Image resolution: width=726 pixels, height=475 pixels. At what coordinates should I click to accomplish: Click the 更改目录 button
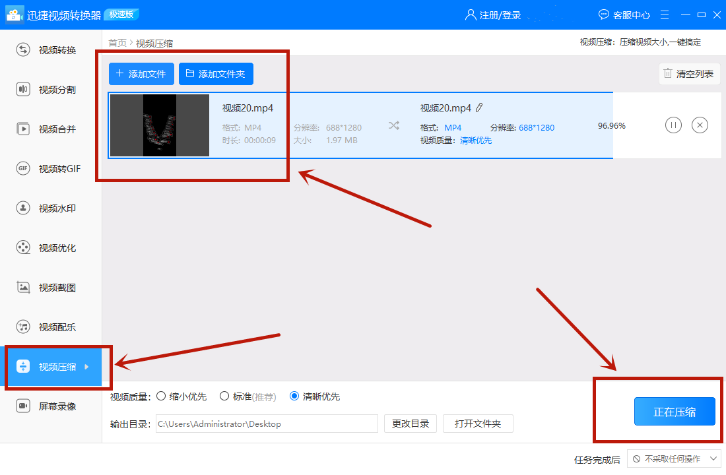411,424
